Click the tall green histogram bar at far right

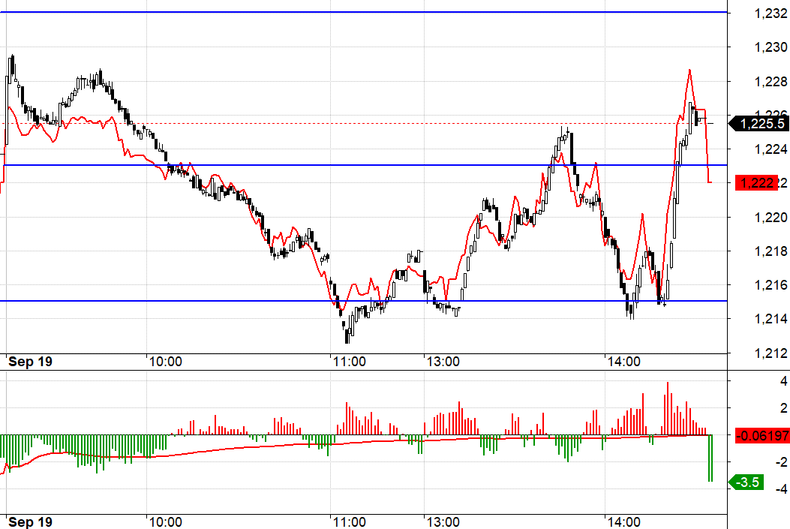710,458
